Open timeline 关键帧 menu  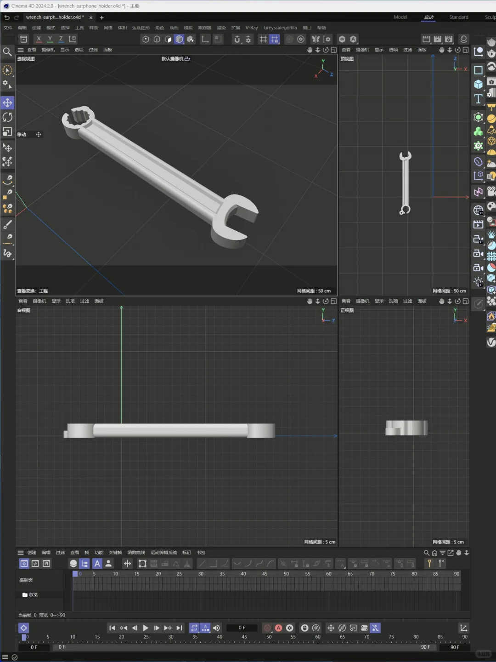[x=115, y=553]
